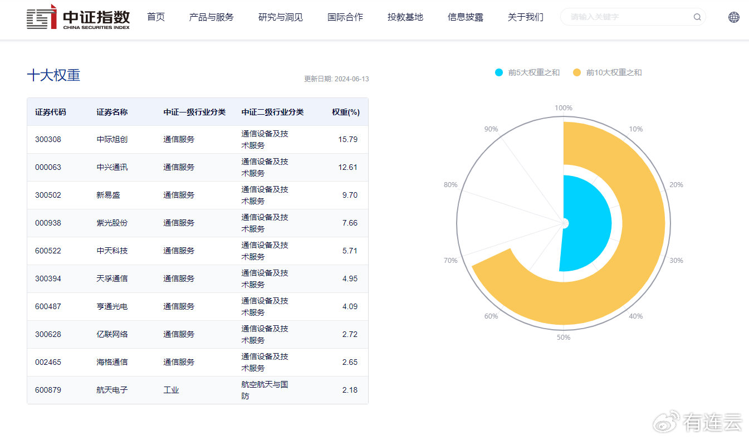Click security name 中兴通讯
The height and width of the screenshot is (440, 749).
point(112,167)
